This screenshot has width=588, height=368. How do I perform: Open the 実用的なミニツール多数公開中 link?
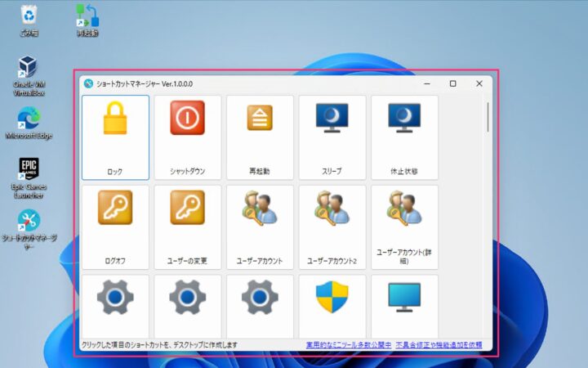[x=349, y=345]
